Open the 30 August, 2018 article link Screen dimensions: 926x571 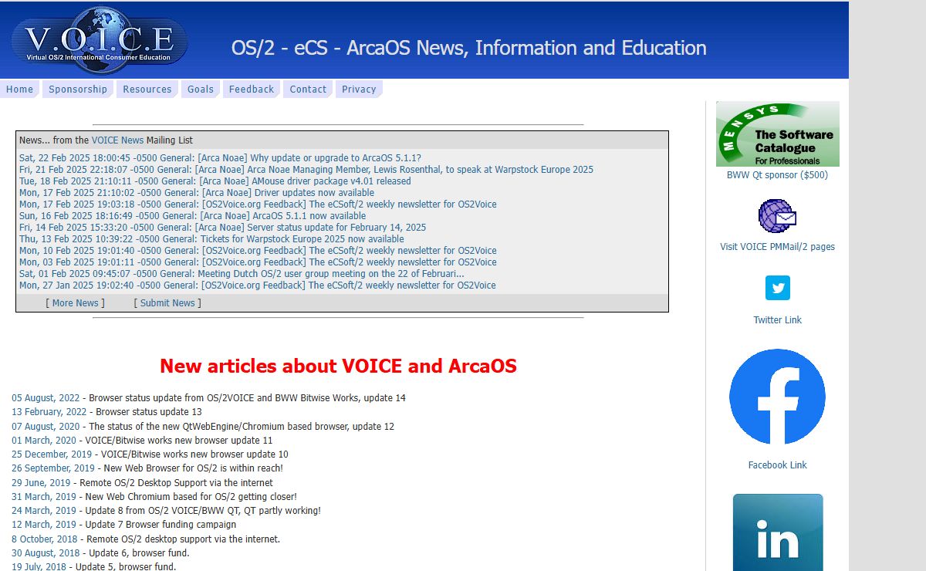pos(46,553)
